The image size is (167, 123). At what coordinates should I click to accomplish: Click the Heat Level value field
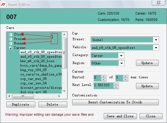(104, 86)
